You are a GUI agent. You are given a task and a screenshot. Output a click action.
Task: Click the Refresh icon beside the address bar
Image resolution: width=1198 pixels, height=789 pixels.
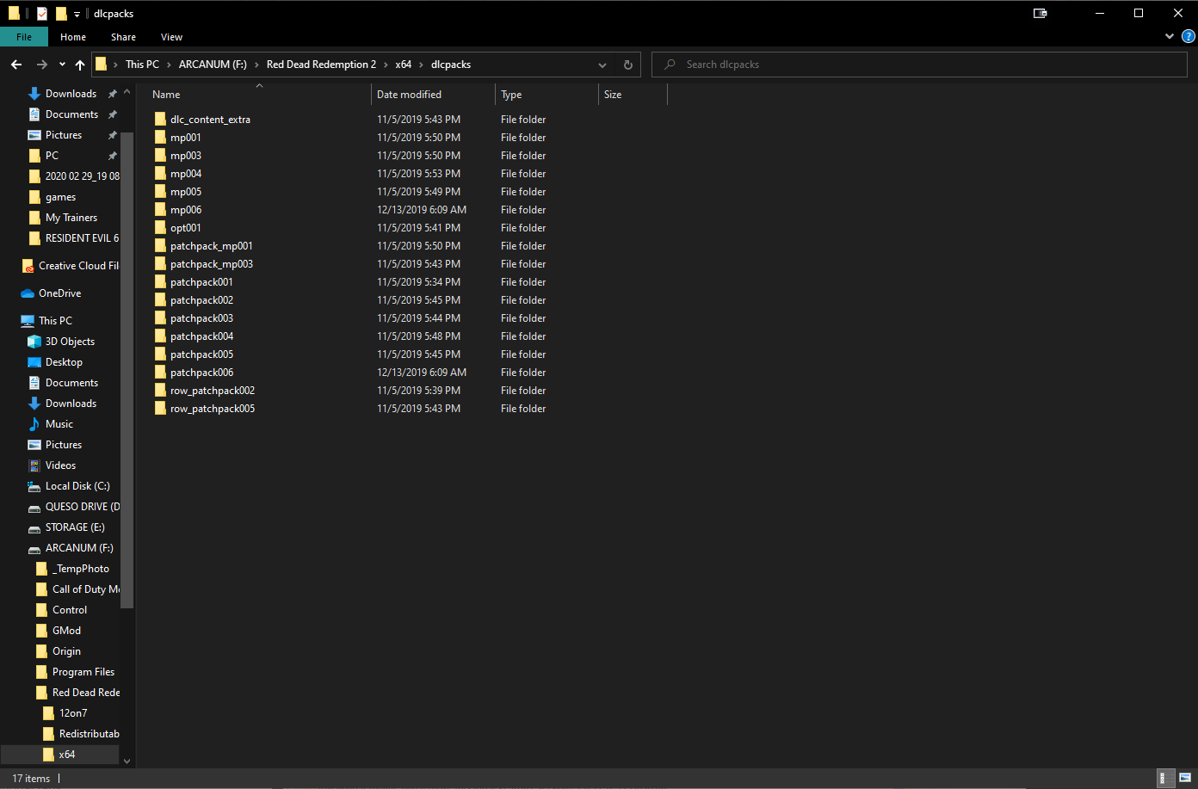coord(627,65)
